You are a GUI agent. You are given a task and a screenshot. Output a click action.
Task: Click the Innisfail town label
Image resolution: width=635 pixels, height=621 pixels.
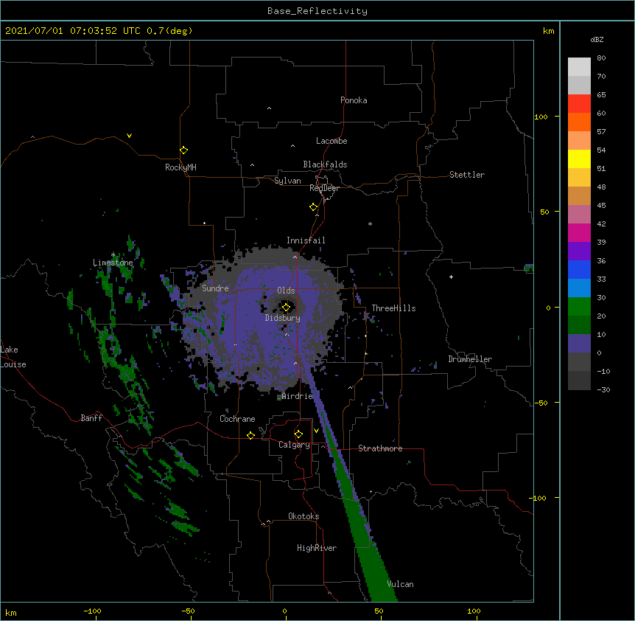[x=306, y=240]
